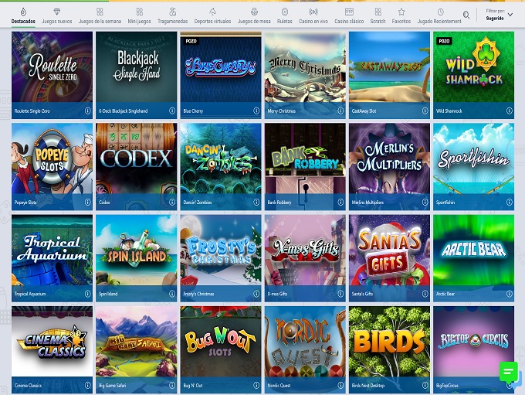Expand the Filtrar por Sugerido dropdown

click(x=500, y=15)
